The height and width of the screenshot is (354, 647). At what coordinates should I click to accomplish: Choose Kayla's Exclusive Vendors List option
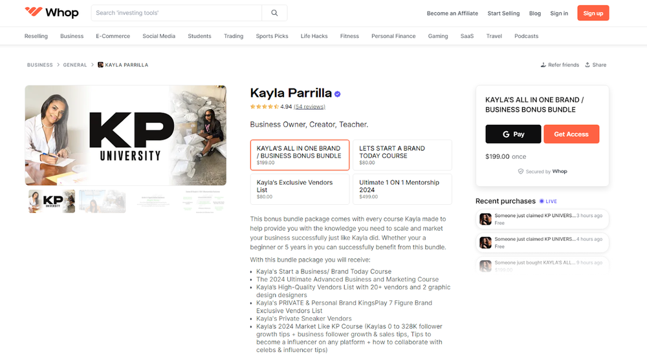300,189
